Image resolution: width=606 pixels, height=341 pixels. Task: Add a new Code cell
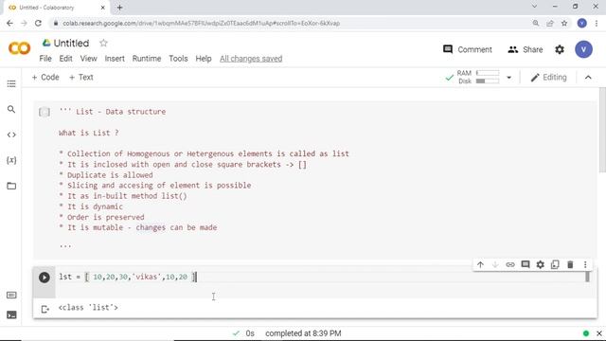coord(45,78)
